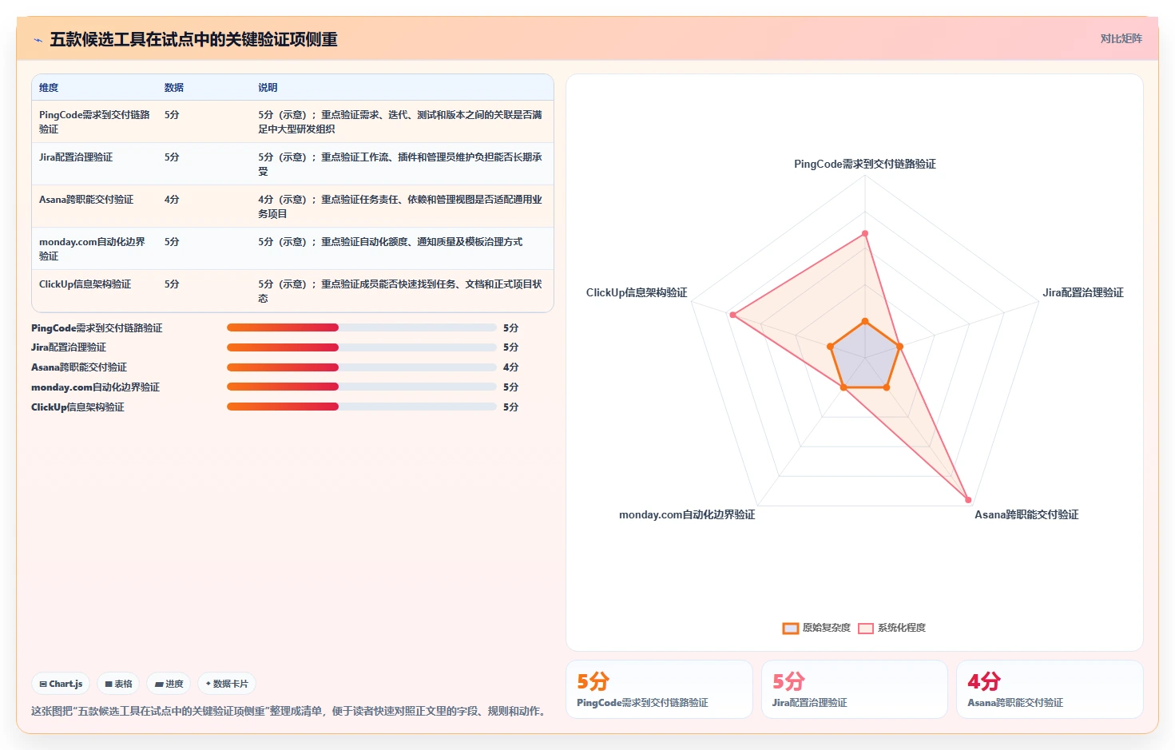Click the monday.com自动化边界验证 progress bar
Viewport: 1175px width, 750px height.
point(362,387)
